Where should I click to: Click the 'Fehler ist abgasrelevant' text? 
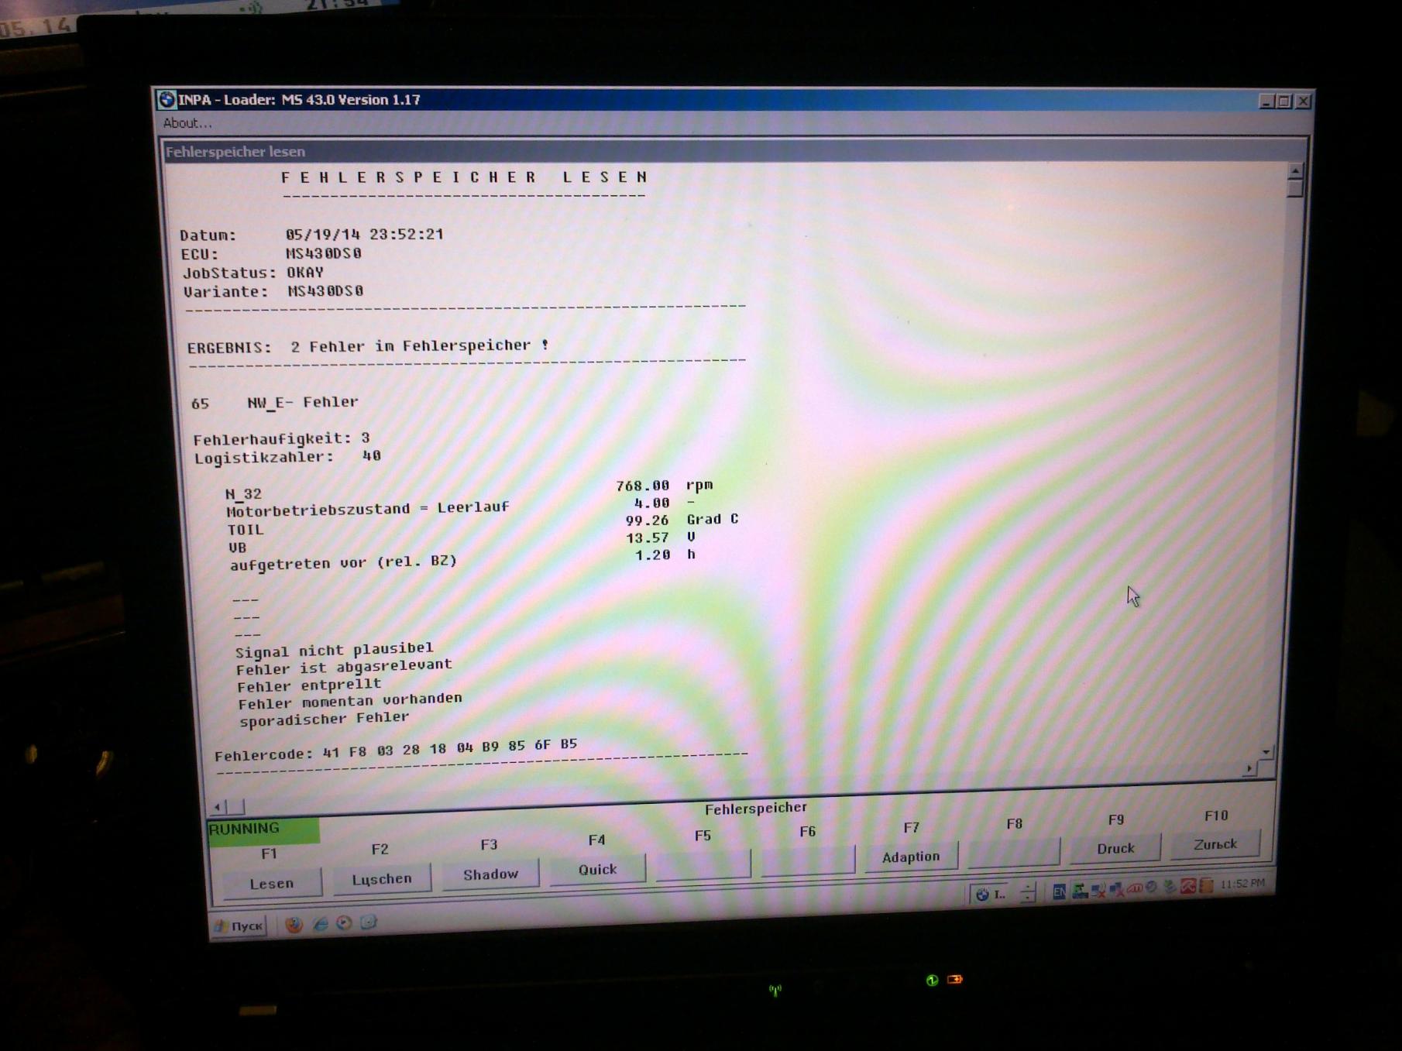[344, 667]
